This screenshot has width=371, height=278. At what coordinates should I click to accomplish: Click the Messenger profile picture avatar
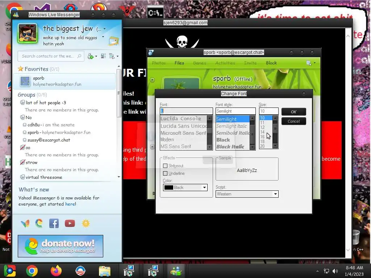click(28, 33)
